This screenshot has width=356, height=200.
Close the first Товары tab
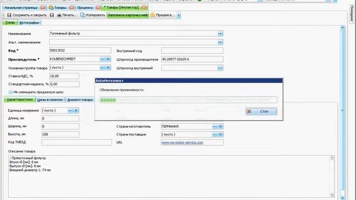pos(71,8)
